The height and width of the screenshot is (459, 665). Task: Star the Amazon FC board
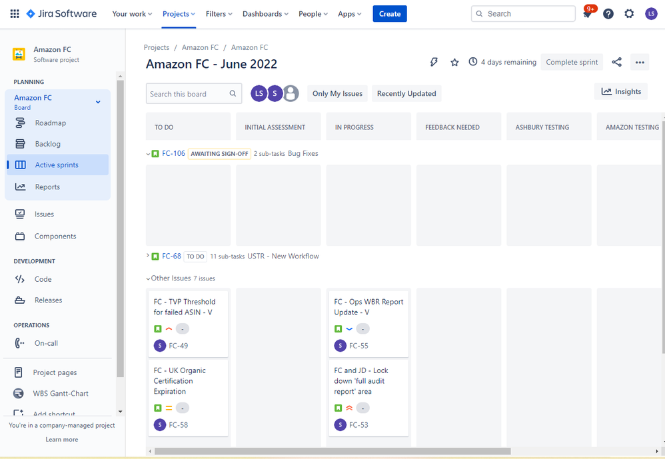[454, 63]
